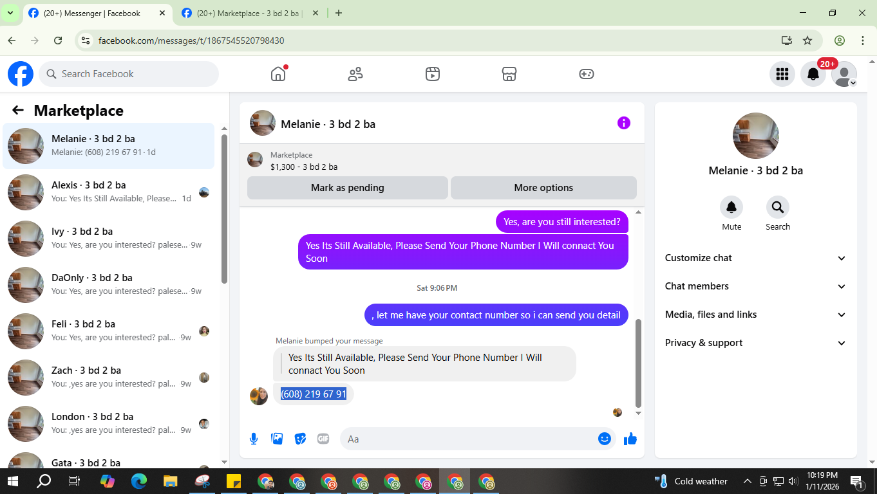Viewport: 877px width, 494px height.
Task: Expand Media, files and links section
Action: coord(756,315)
